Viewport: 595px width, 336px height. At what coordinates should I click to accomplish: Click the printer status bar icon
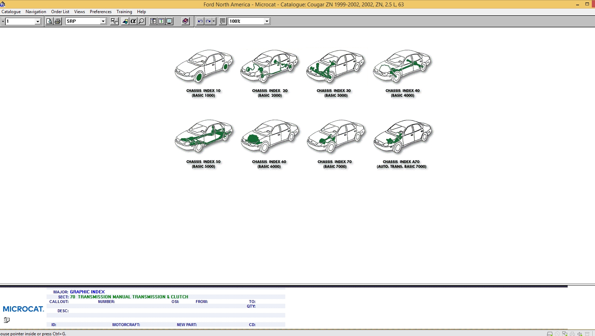point(572,334)
